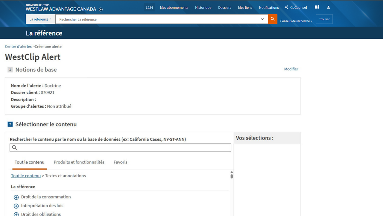Image resolution: width=383 pixels, height=216 pixels.
Task: Open CoCounsel with sparkle icon
Action: pyautogui.click(x=296, y=7)
